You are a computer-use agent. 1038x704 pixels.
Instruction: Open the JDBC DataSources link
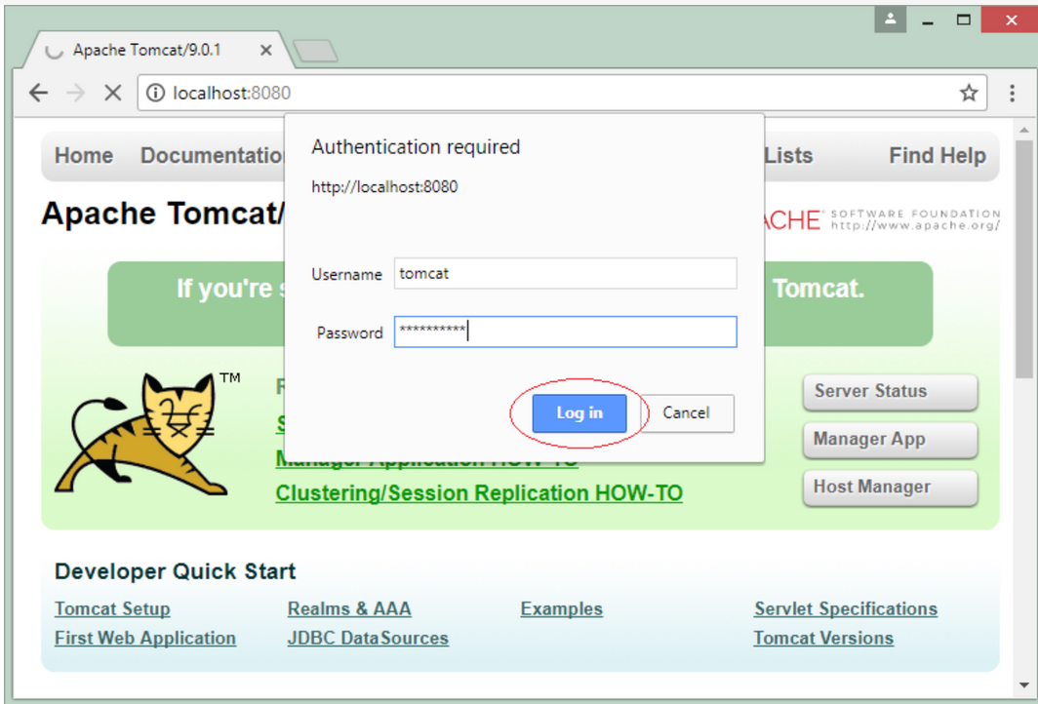(x=368, y=639)
